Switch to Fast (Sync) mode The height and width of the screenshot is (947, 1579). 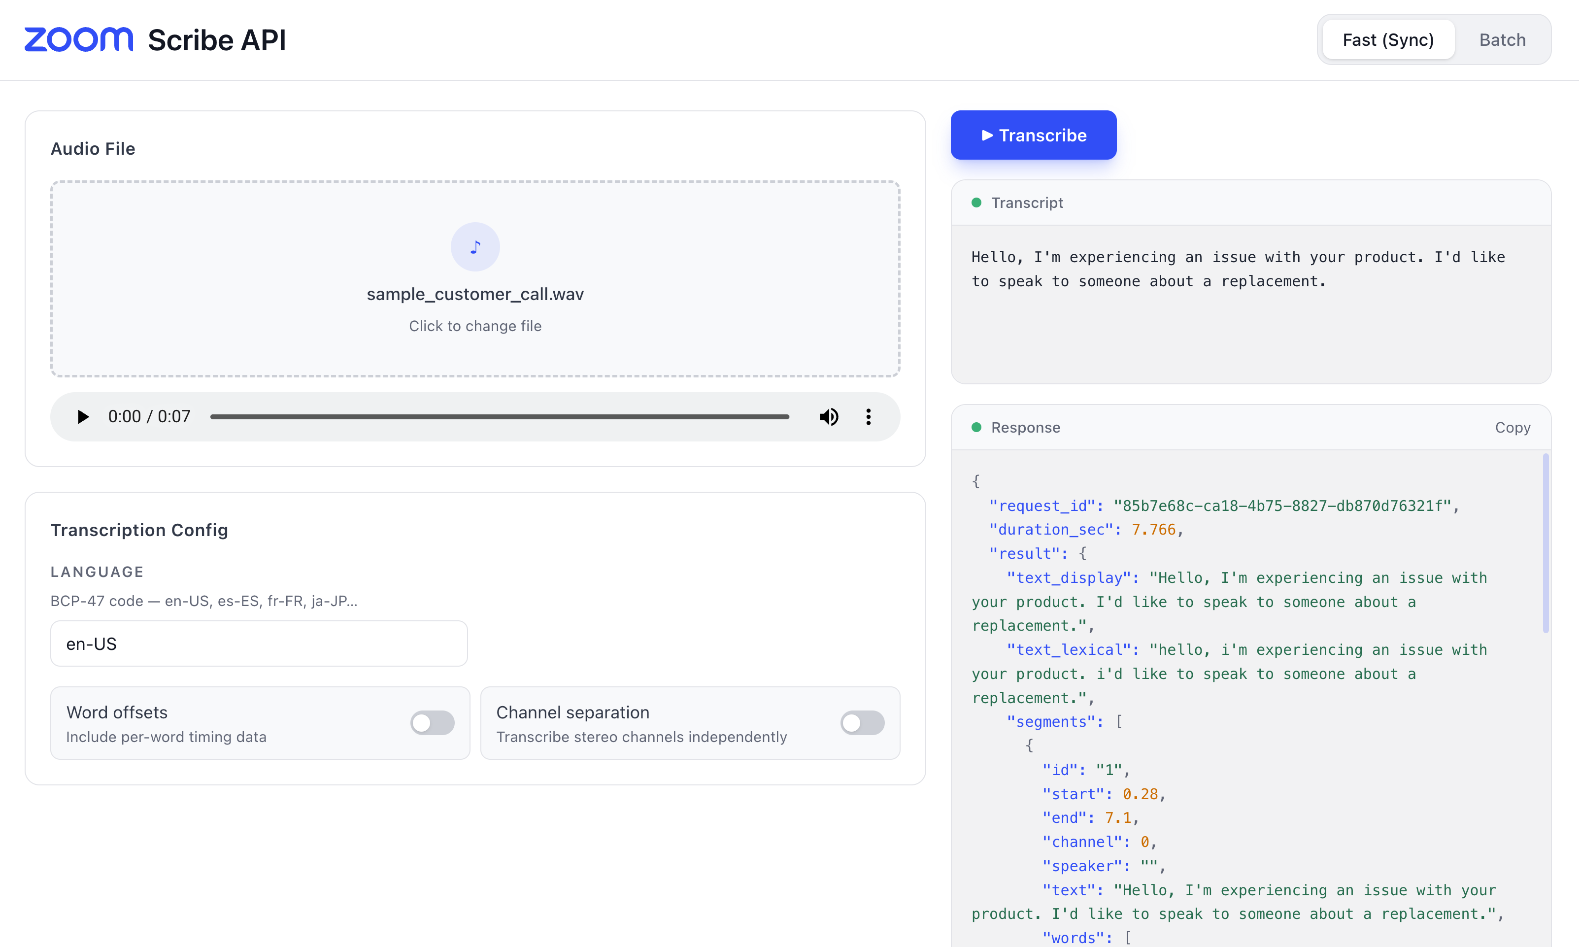[1388, 39]
